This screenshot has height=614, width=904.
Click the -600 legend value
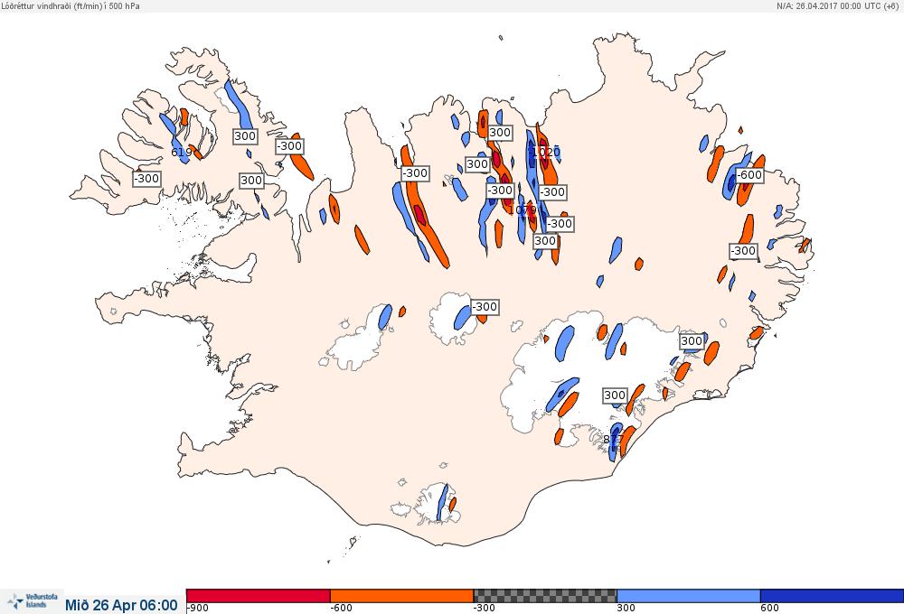click(341, 608)
